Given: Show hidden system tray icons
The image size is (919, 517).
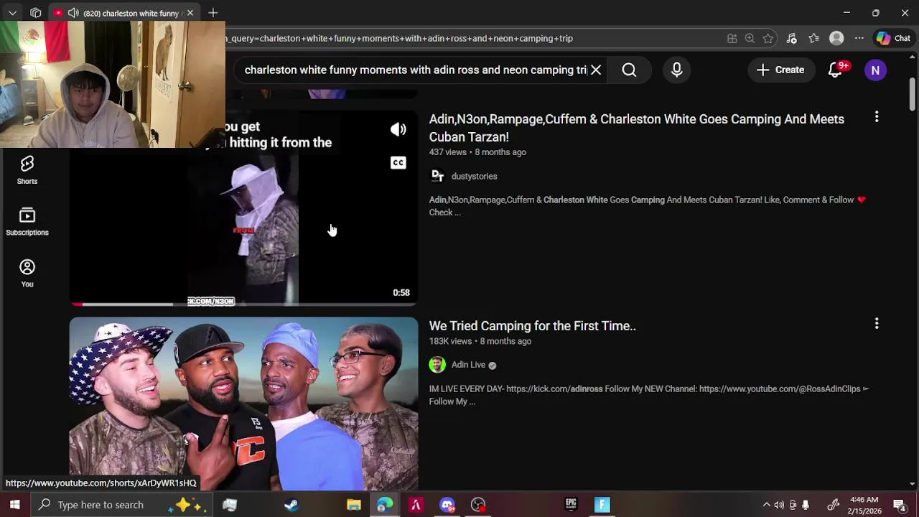Looking at the screenshot, I should tap(766, 505).
